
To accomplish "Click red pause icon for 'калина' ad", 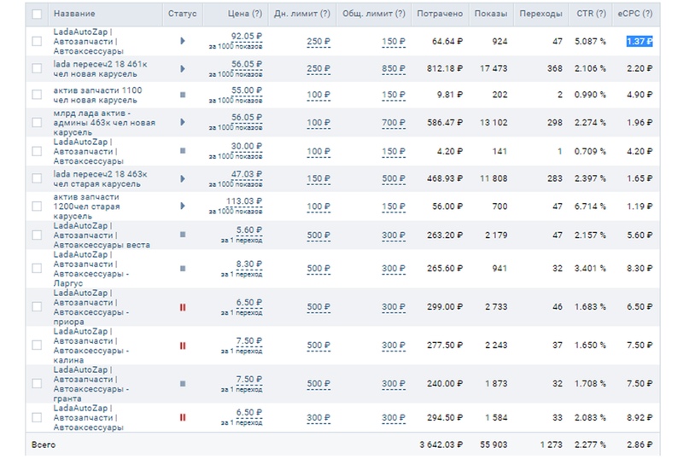I will pyautogui.click(x=182, y=346).
